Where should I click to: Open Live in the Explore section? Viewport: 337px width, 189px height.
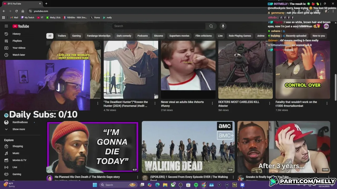(x=15, y=167)
